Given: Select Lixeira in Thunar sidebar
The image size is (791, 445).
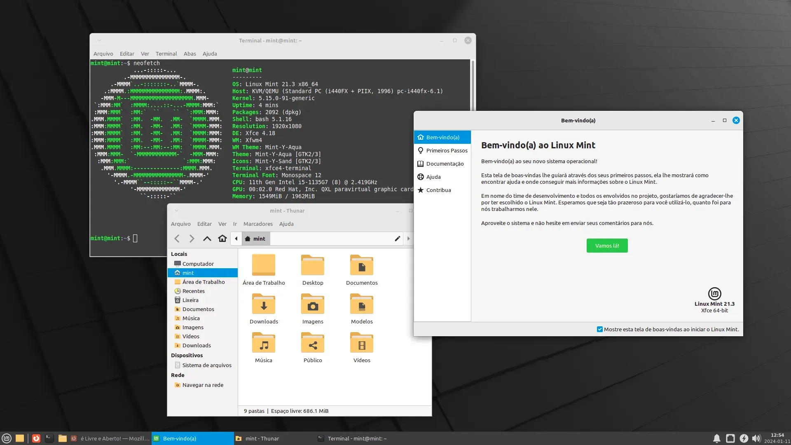Looking at the screenshot, I should (203, 300).
